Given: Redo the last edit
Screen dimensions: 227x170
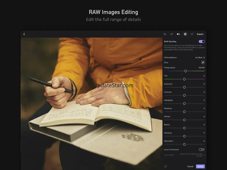Looking at the screenshot, I should coord(172,34).
